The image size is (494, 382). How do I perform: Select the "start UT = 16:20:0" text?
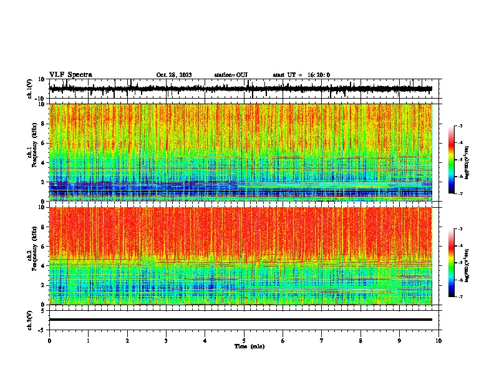[x=301, y=75]
